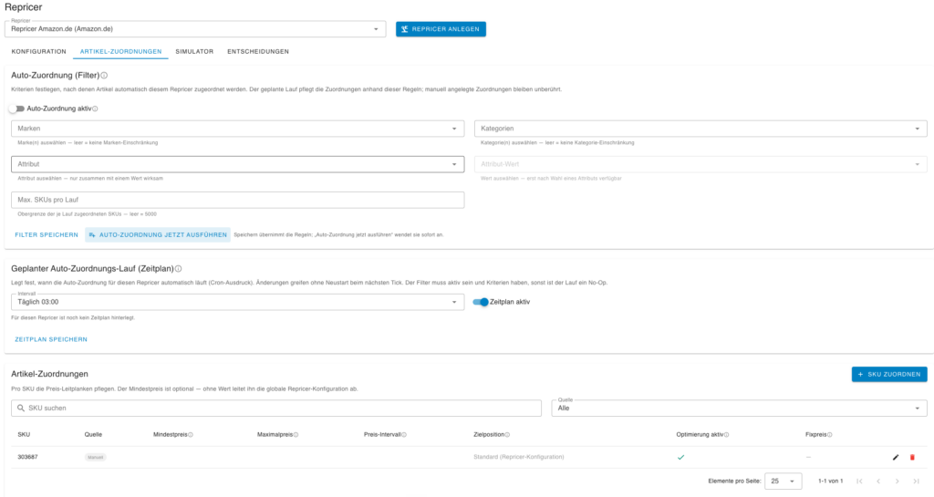Go to last page of pagination
Image resolution: width=934 pixels, height=497 pixels.
pos(916,481)
